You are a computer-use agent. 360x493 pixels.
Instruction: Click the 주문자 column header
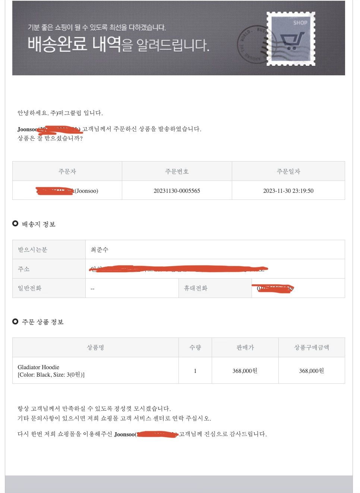click(x=67, y=171)
